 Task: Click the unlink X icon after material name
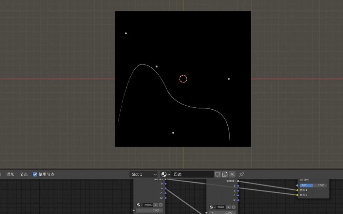tap(232, 174)
